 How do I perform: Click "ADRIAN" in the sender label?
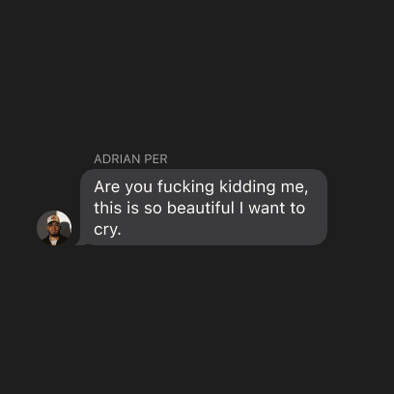pyautogui.click(x=117, y=159)
